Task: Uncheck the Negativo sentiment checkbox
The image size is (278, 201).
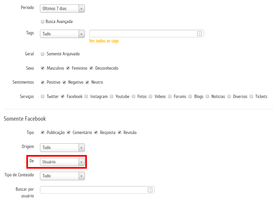Action: click(64, 82)
